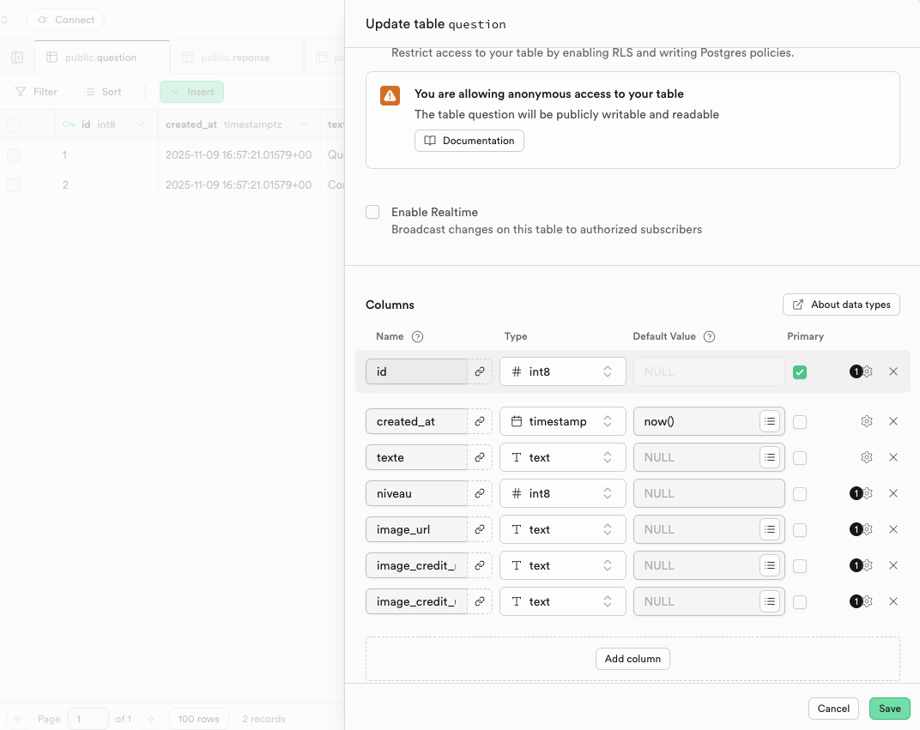Mark the texte column as primary
Image resolution: width=920 pixels, height=730 pixels.
(800, 457)
